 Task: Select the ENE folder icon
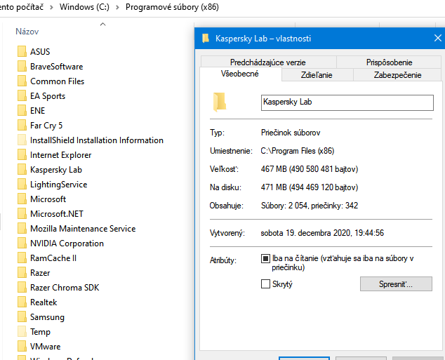(x=22, y=111)
